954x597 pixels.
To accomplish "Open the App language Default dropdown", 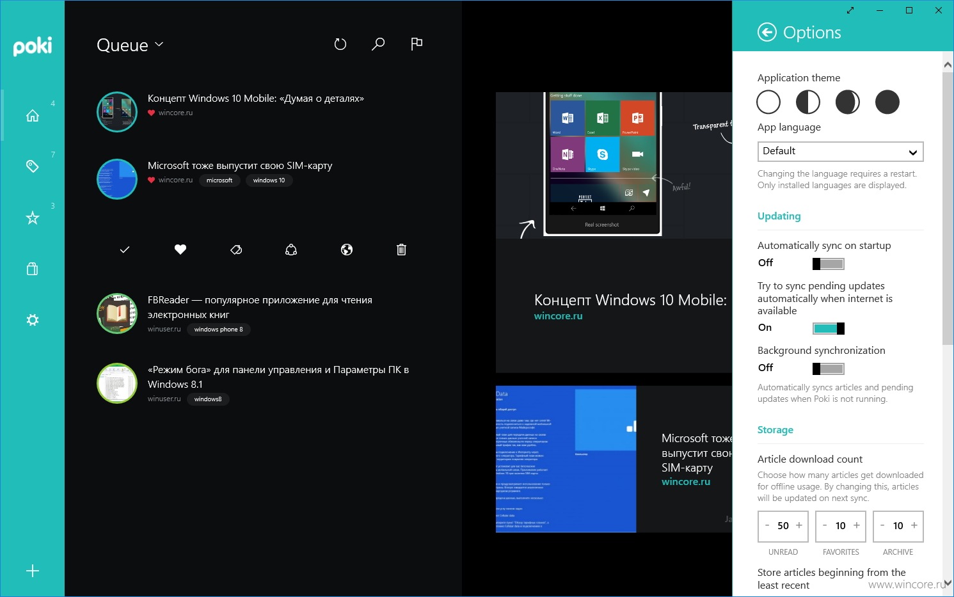I will click(840, 152).
